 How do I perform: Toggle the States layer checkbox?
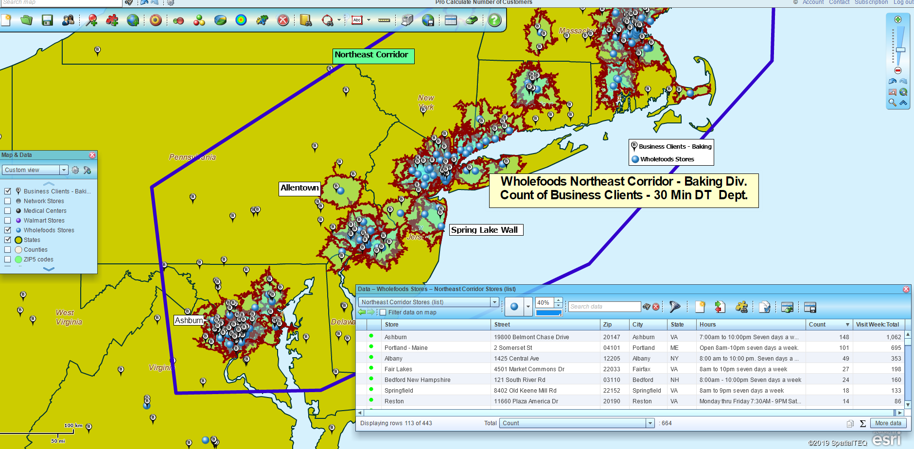(x=8, y=240)
